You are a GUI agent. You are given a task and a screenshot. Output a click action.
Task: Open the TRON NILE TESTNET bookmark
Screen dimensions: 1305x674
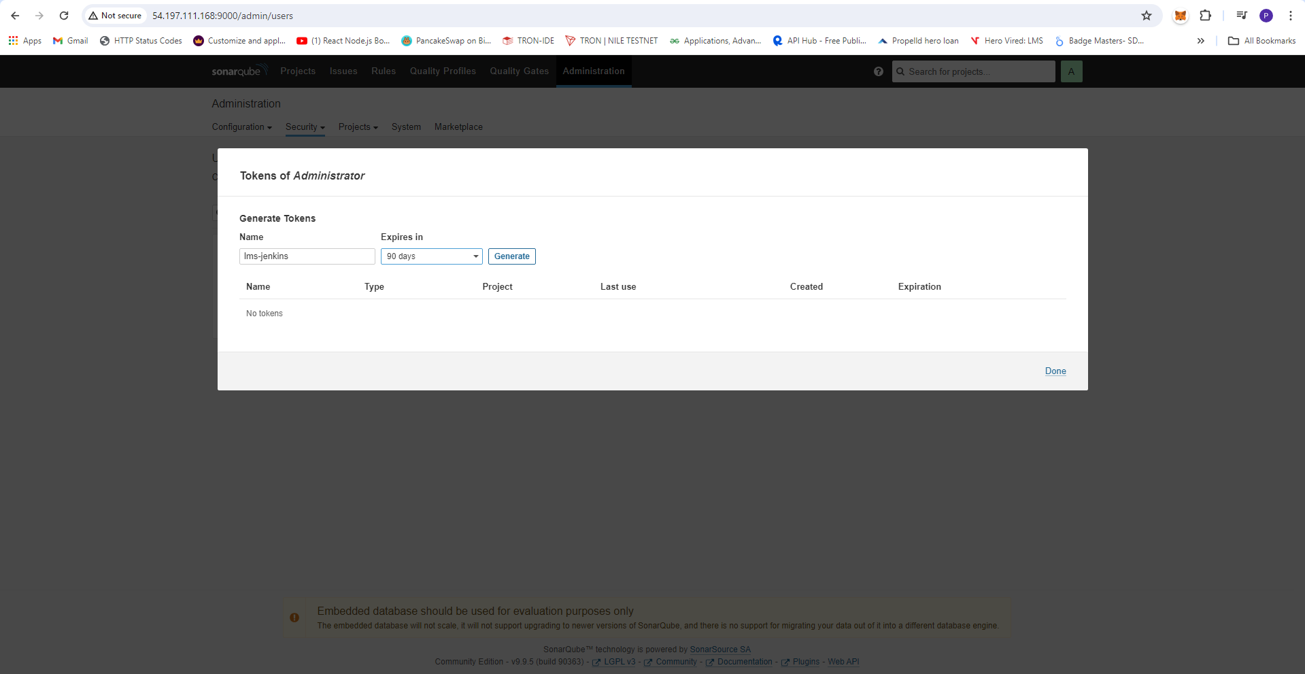coord(611,41)
